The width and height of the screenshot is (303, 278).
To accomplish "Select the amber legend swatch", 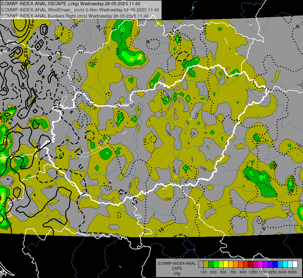I will pos(231,264).
